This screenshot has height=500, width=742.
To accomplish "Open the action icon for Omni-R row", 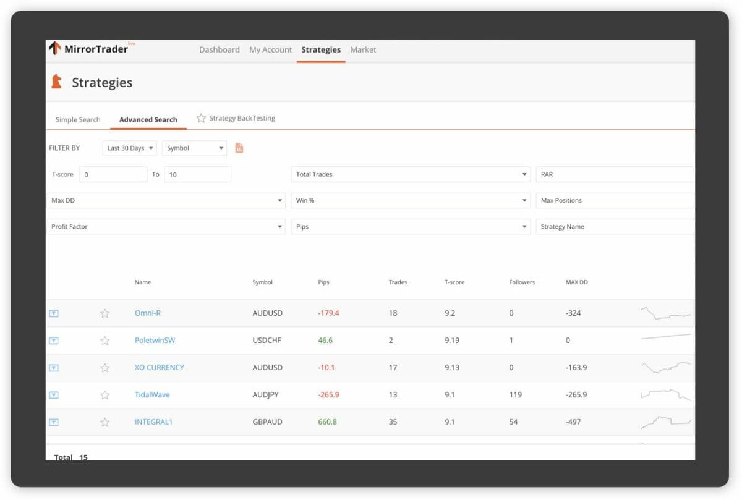I will (x=54, y=313).
